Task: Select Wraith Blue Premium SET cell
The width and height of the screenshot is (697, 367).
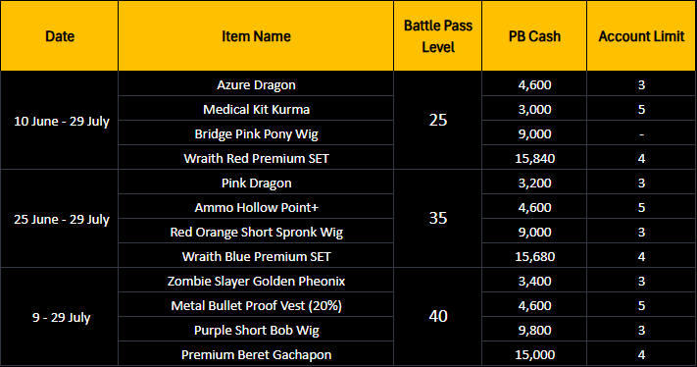Action: (256, 256)
